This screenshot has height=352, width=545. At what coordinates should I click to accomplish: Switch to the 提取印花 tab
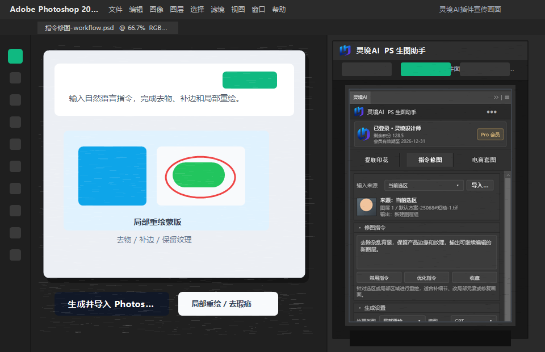(376, 160)
